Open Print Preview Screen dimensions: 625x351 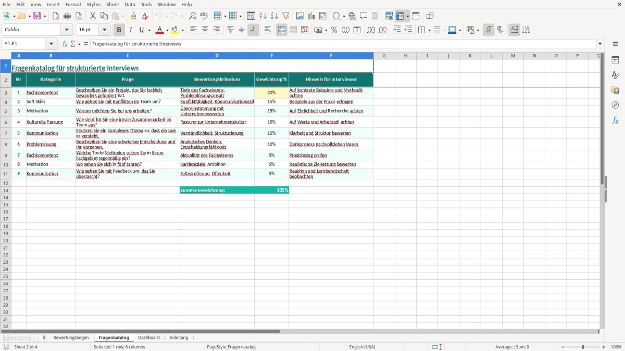click(x=79, y=16)
